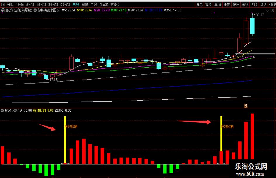Switch to 1分钟 period
Screen dimensions: 276x178
[20, 5]
